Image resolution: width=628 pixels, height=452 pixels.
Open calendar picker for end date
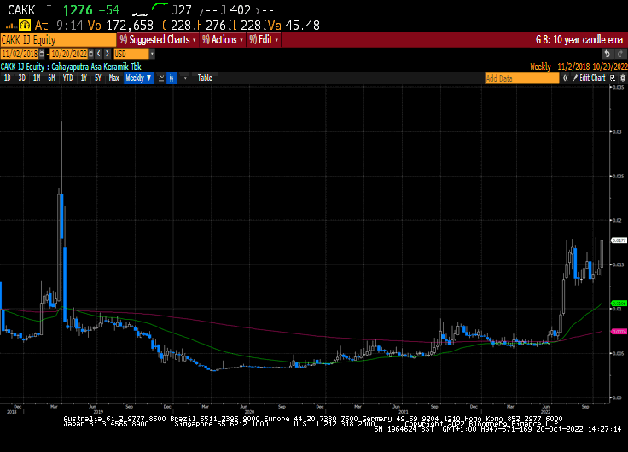click(x=91, y=54)
